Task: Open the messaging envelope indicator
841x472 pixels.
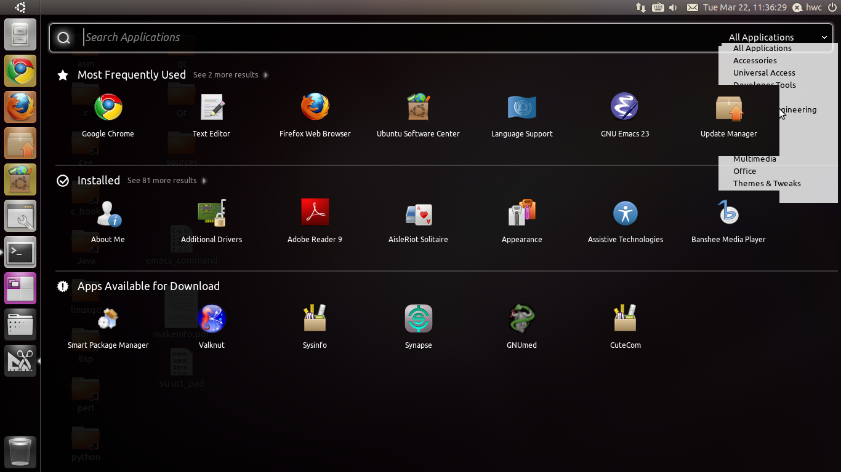Action: point(693,7)
